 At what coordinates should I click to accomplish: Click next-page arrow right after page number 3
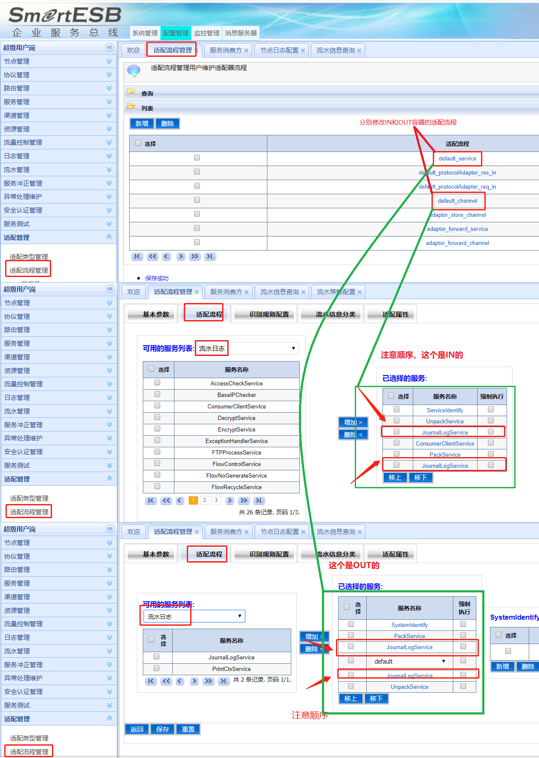point(230,501)
